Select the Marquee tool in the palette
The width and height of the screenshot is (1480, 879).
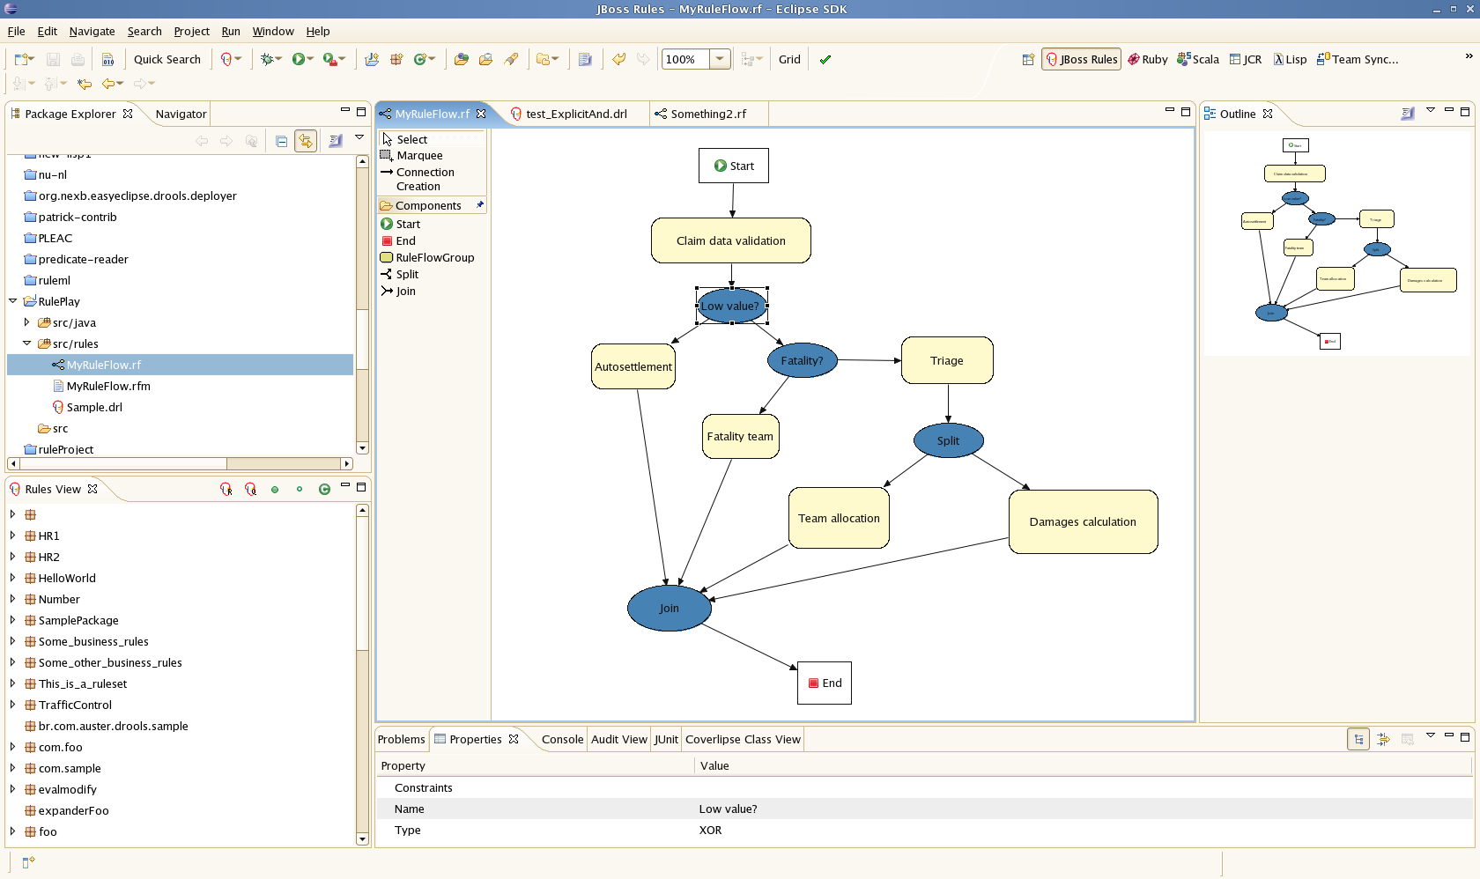pyautogui.click(x=418, y=156)
